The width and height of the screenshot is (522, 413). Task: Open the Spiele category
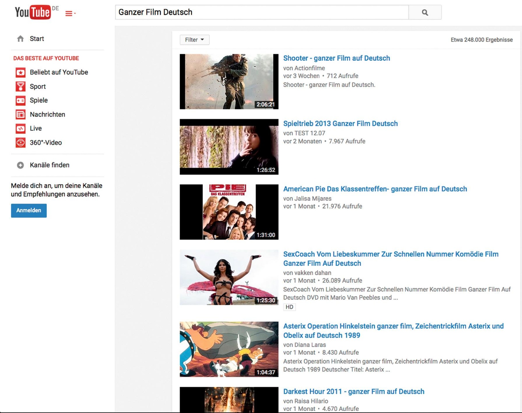(x=39, y=100)
